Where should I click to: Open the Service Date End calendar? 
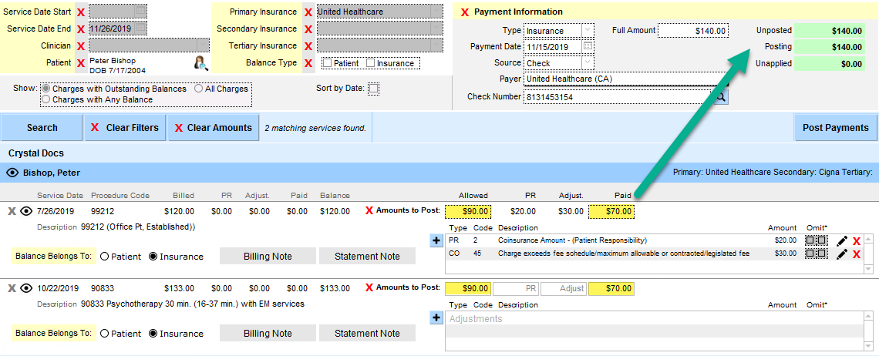pos(140,29)
